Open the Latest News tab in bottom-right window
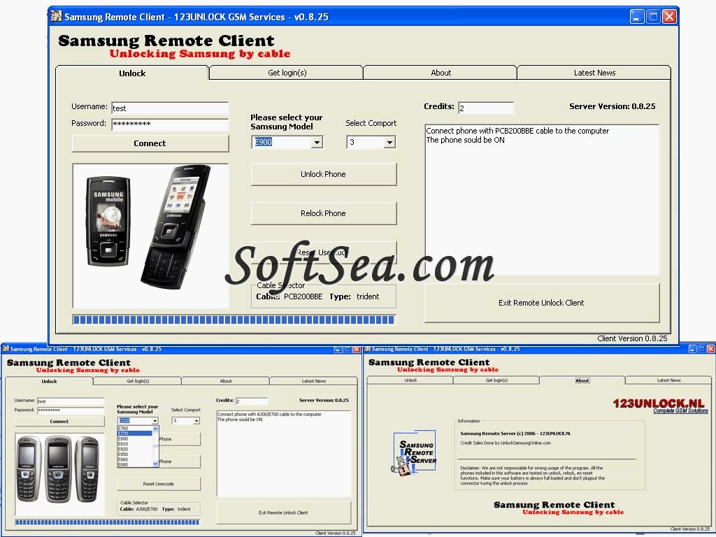The height and width of the screenshot is (537, 716). [x=668, y=380]
